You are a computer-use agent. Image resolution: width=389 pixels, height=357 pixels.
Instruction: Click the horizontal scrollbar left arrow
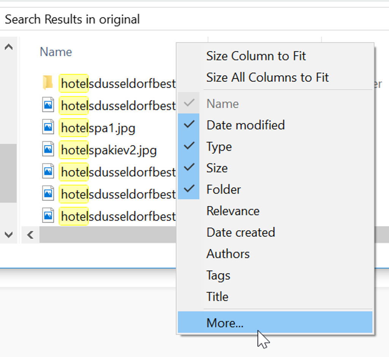click(x=30, y=235)
